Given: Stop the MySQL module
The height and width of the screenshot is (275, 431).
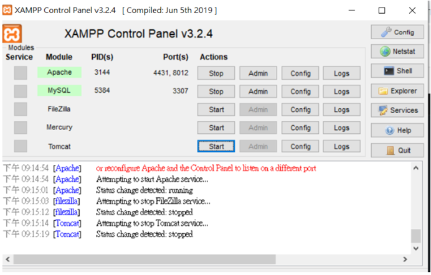Looking at the screenshot, I should pos(216,91).
